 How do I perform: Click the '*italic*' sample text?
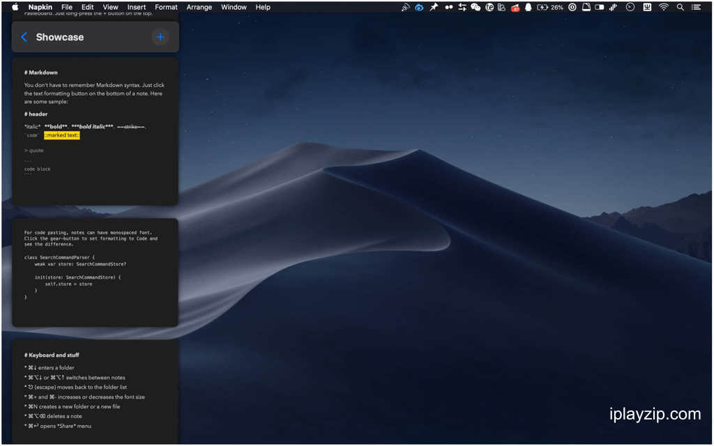(x=32, y=127)
